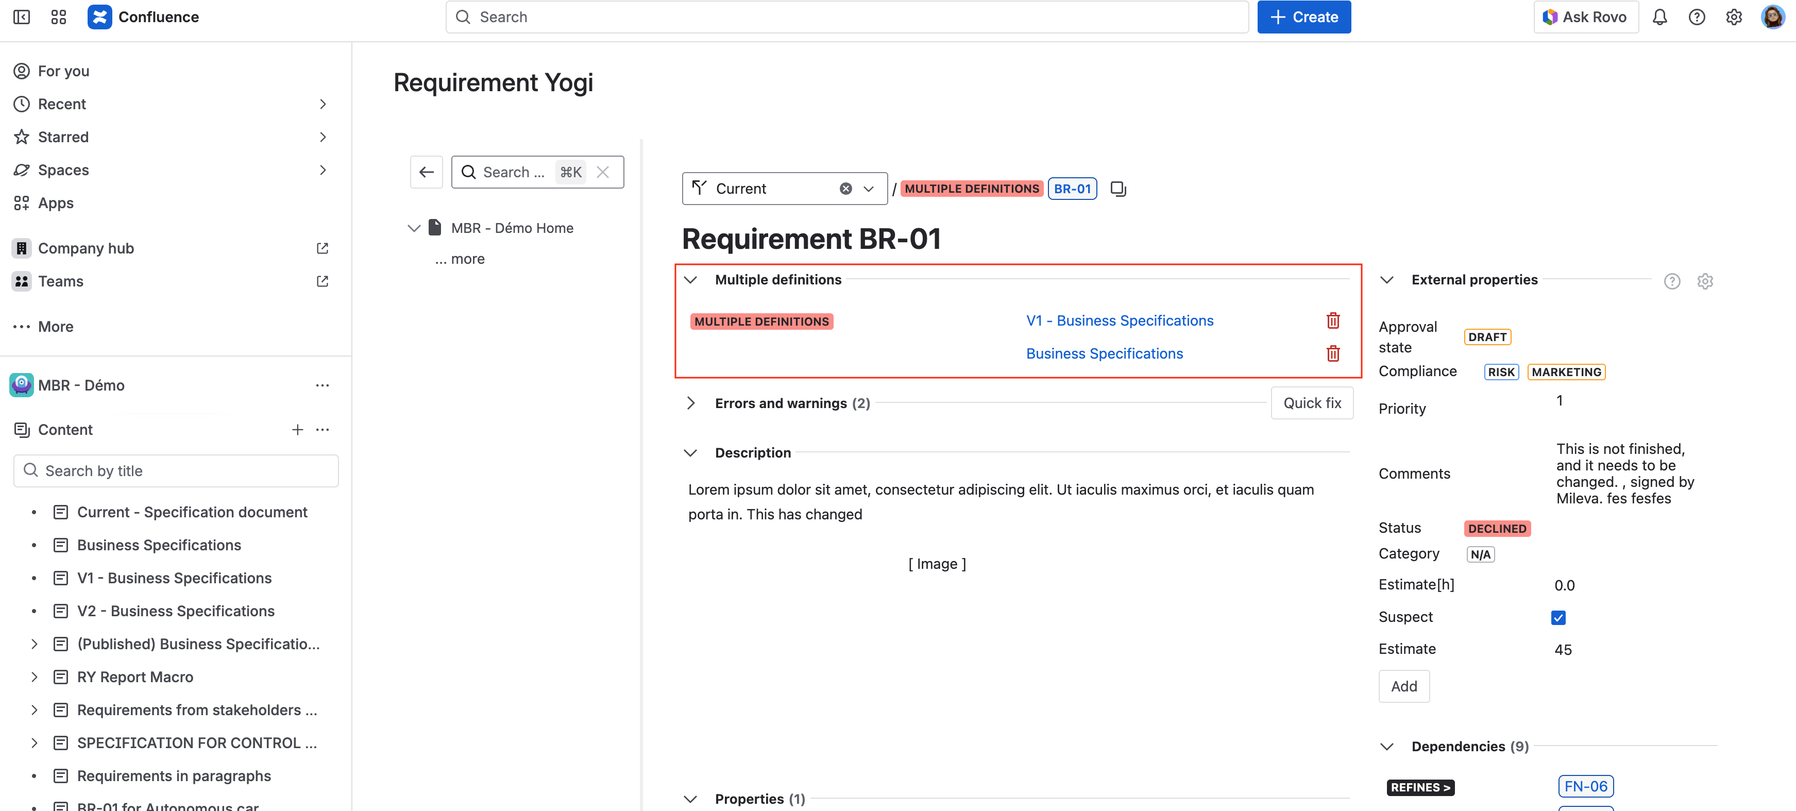Toggle the Suspect checkbox
The height and width of the screenshot is (811, 1796).
(1558, 618)
